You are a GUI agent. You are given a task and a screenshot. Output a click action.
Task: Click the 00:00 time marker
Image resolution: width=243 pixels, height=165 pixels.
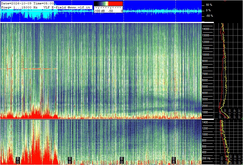[70, 160]
